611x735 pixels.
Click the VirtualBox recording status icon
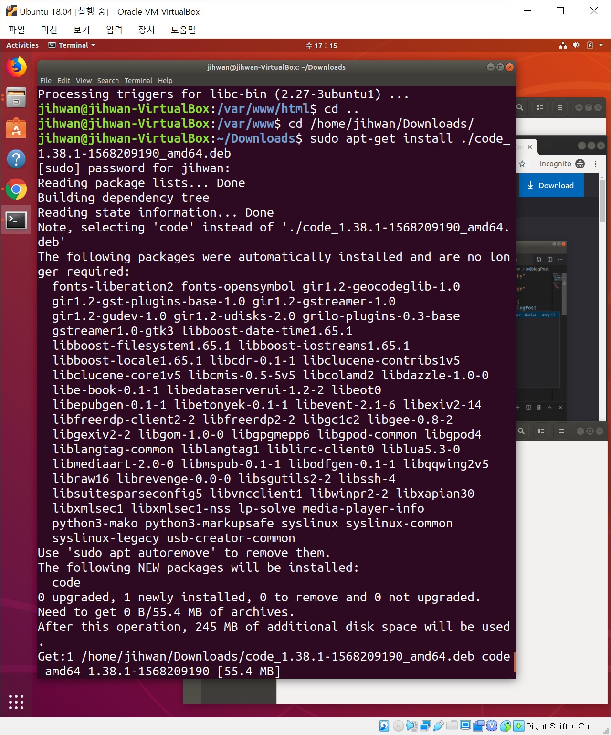(x=478, y=726)
